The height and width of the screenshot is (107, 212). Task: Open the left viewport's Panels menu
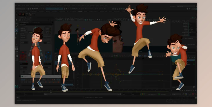coord(82,18)
